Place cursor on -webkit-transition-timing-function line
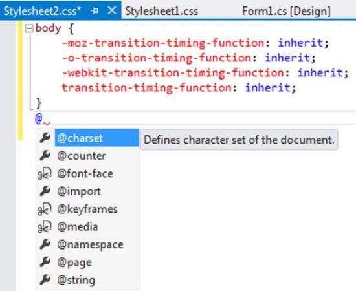356x291 pixels. [205, 73]
